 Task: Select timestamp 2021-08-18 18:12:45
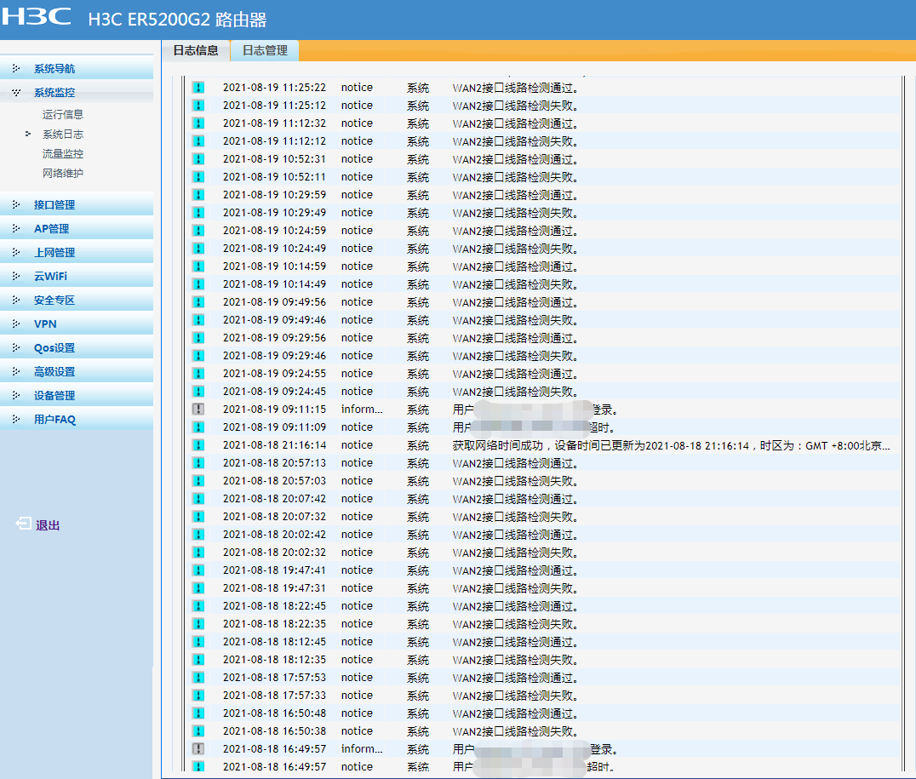(x=275, y=642)
